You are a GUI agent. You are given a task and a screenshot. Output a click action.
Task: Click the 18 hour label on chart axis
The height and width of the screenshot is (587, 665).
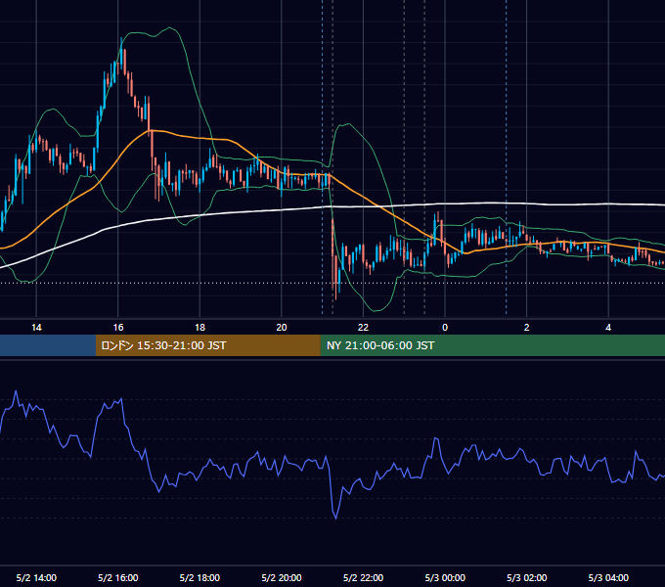pyautogui.click(x=199, y=328)
